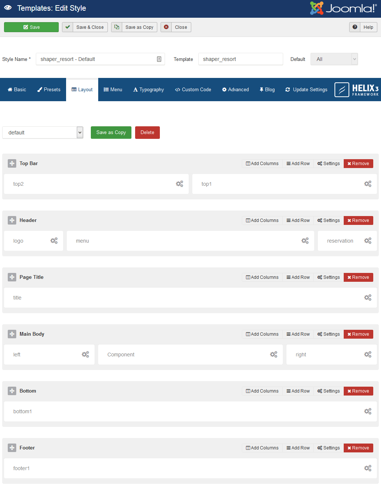381x486 pixels.
Task: Click the green Save button
Action: [31, 27]
